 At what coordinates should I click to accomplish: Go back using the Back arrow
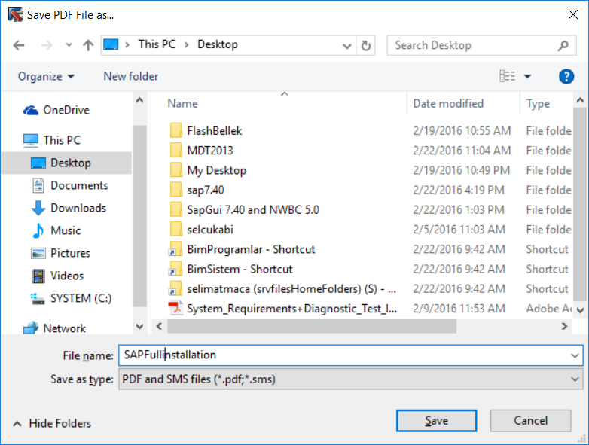tap(19, 45)
